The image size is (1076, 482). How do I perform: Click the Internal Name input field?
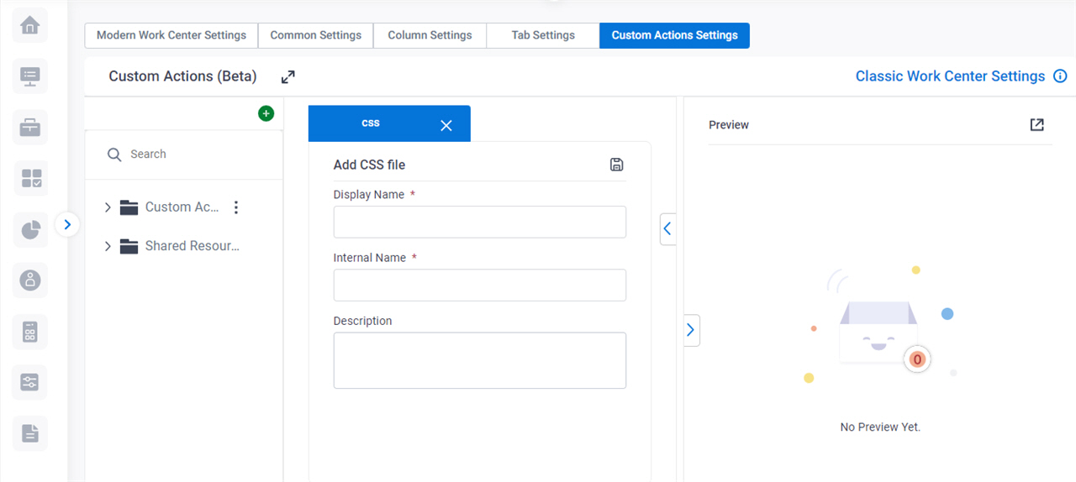click(480, 285)
